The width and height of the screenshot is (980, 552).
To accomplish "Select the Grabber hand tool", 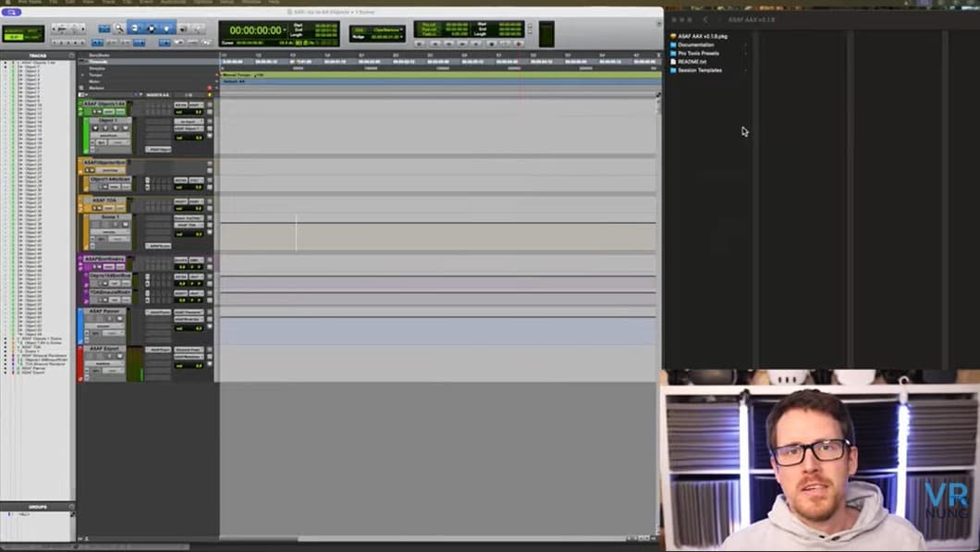I will pyautogui.click(x=167, y=29).
